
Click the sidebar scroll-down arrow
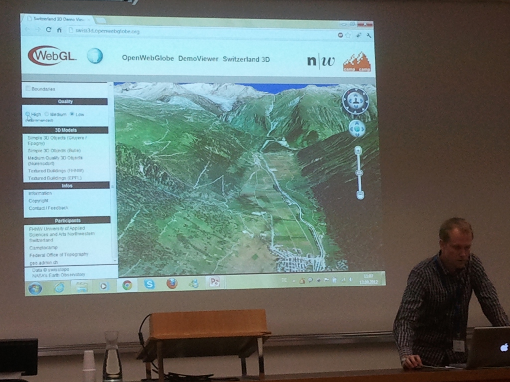coord(115,261)
